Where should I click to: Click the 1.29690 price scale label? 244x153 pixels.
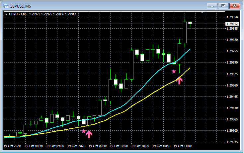[x=232, y=63]
